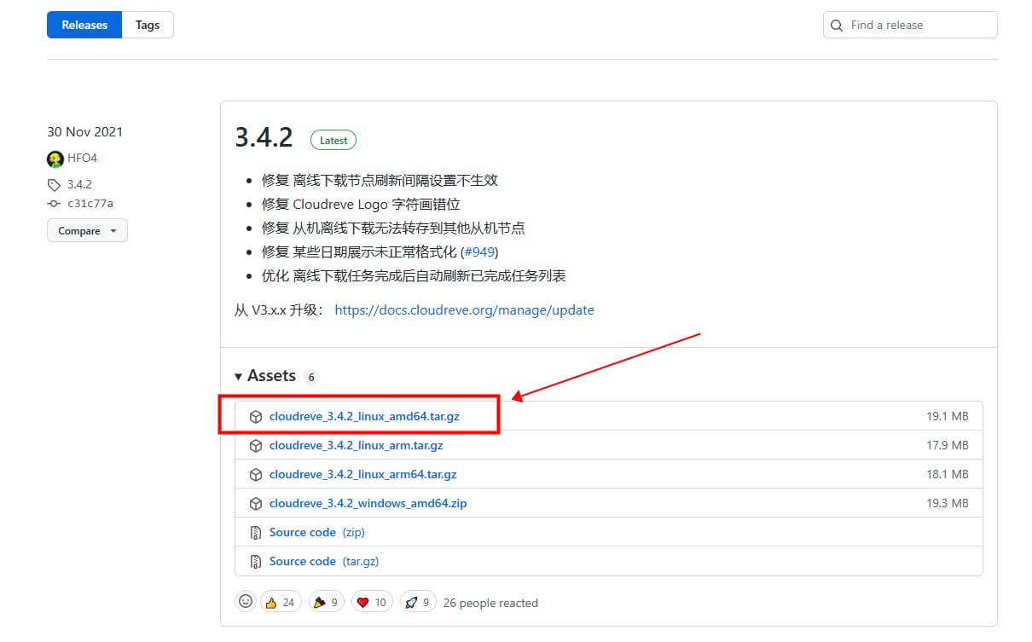Open the docs.cloudreve.org update link
The width and height of the screenshot is (1032, 642).
(x=464, y=310)
